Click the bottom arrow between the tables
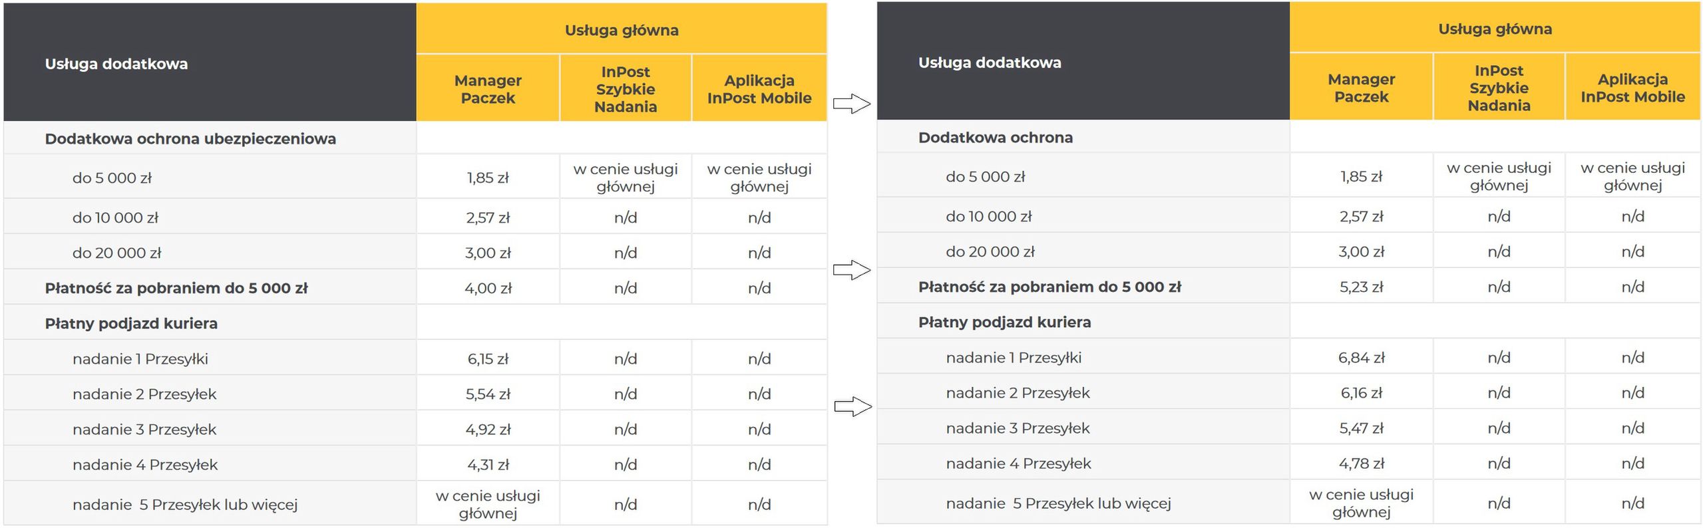The height and width of the screenshot is (528, 1703). pos(852,406)
